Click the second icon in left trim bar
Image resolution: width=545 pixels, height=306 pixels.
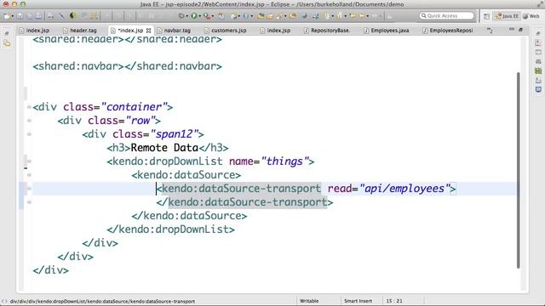click(7, 43)
